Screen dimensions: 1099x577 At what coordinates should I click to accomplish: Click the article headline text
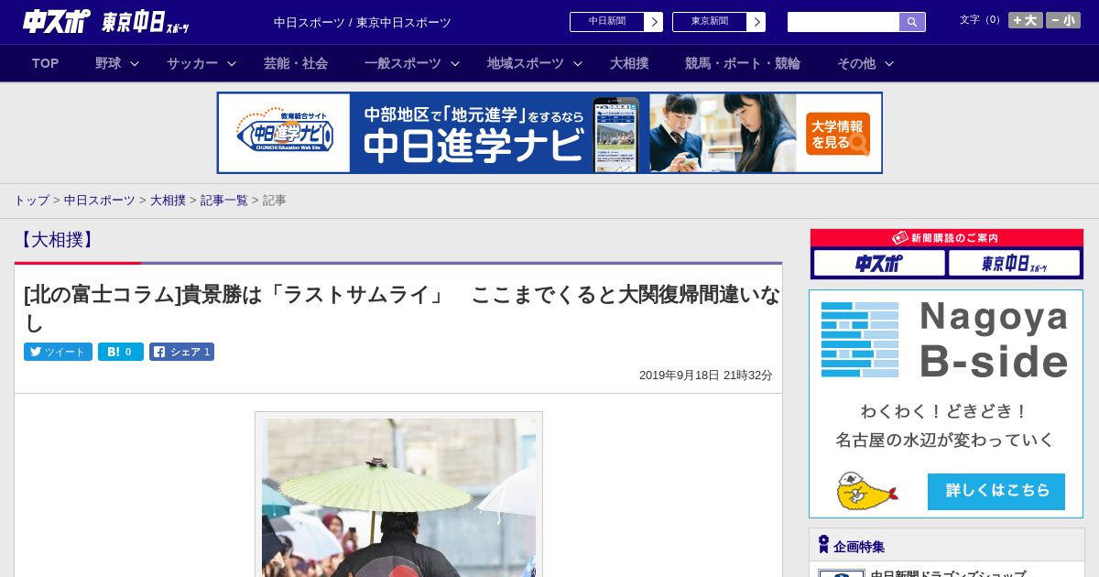(402, 309)
